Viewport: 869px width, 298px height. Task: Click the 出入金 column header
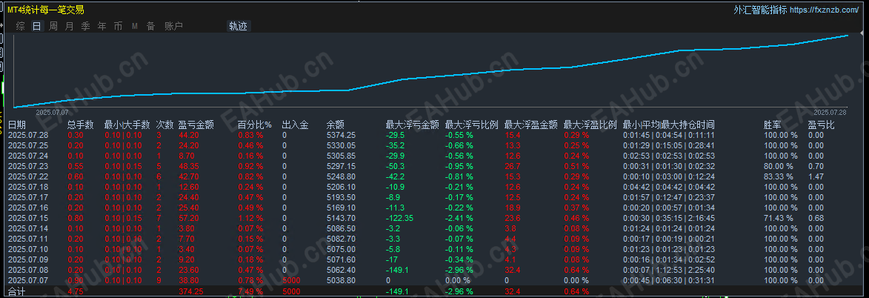click(x=296, y=125)
